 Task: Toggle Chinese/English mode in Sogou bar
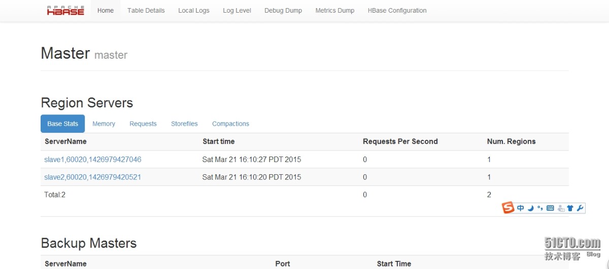coord(521,208)
